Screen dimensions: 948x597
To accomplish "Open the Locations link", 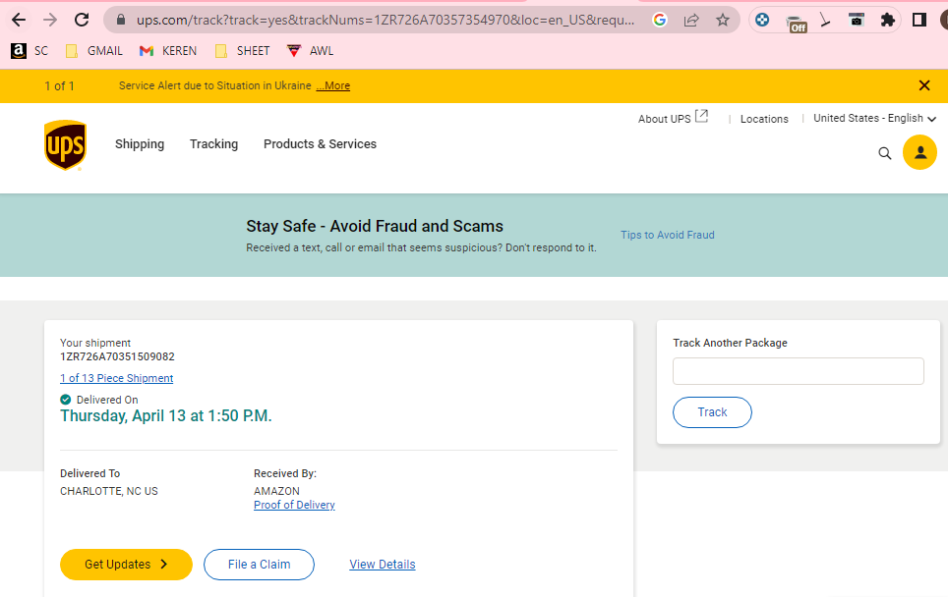I will point(764,119).
